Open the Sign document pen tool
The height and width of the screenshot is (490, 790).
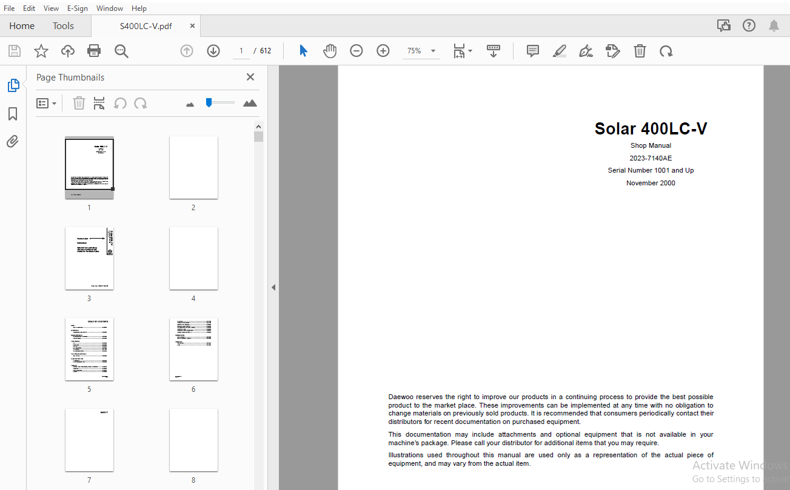(586, 51)
